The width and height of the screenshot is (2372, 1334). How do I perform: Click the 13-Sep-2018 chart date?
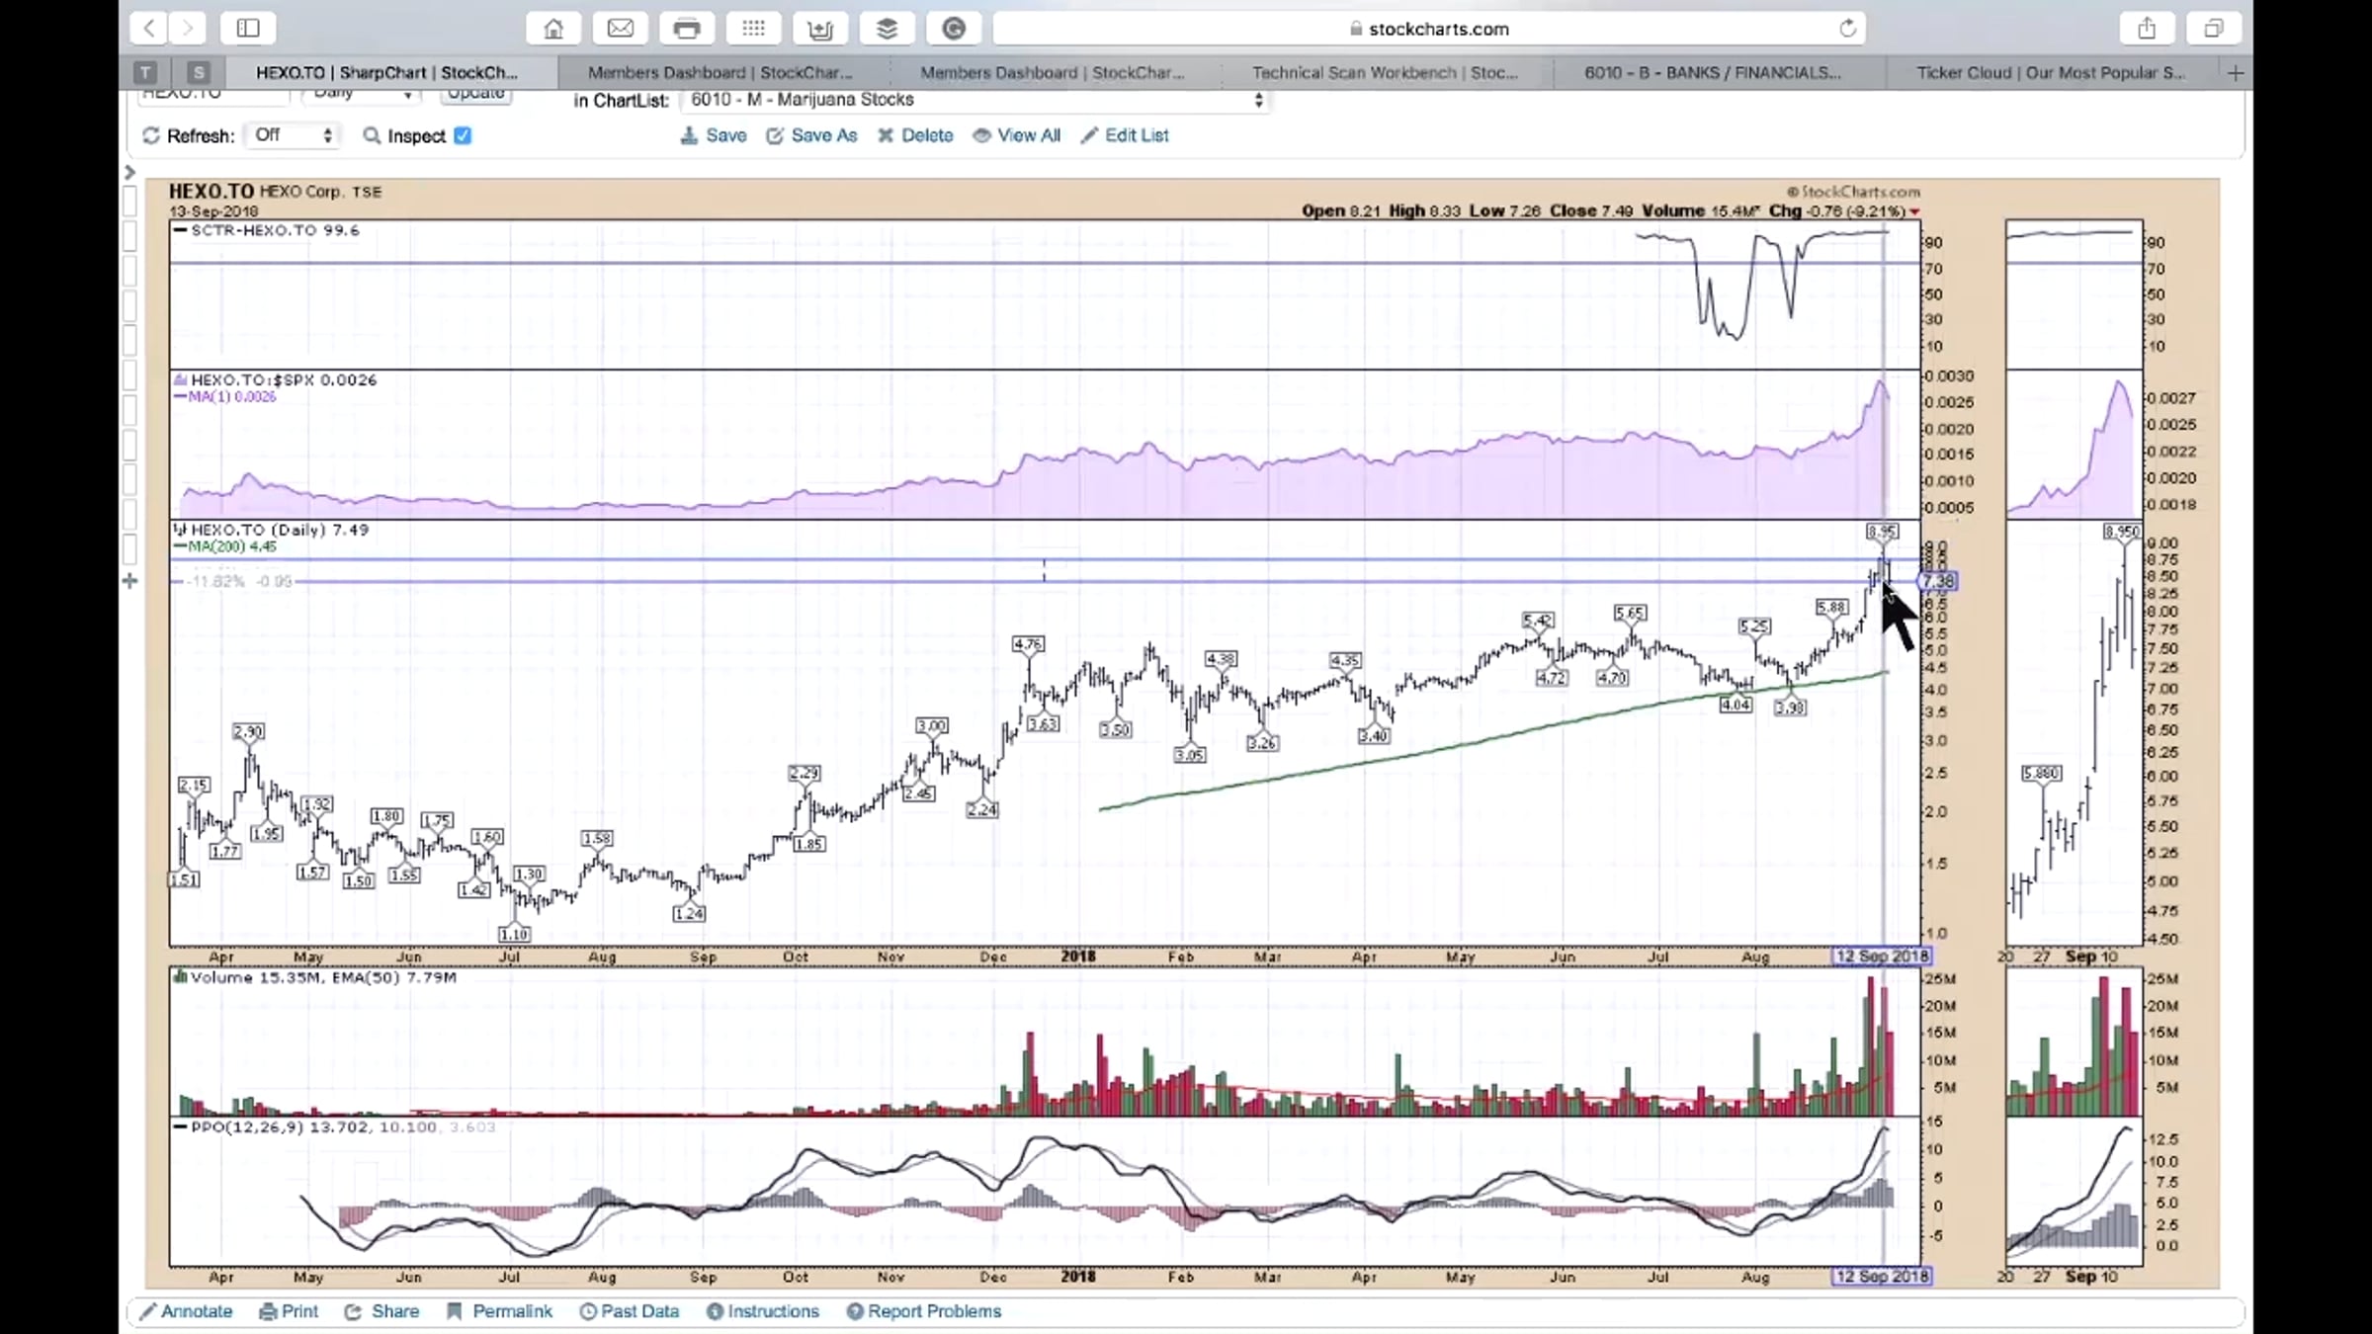(213, 211)
